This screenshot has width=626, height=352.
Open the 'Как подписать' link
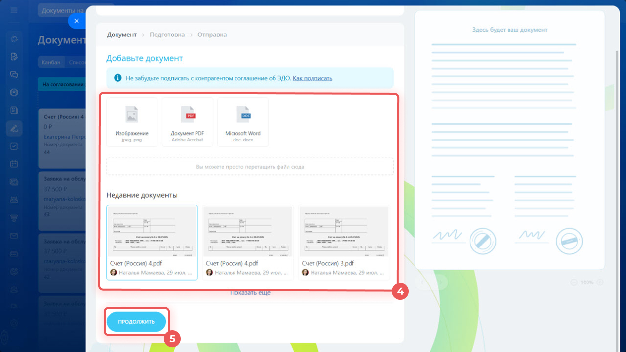(x=313, y=78)
